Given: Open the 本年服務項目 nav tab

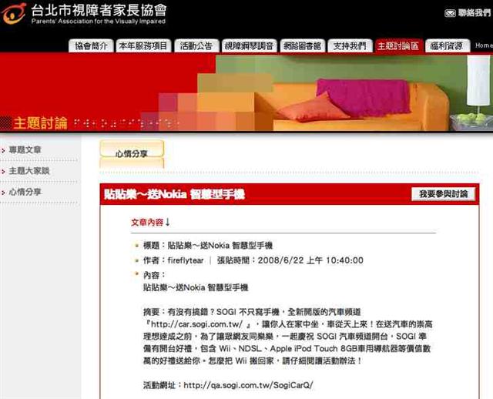Looking at the screenshot, I should pyautogui.click(x=143, y=46).
